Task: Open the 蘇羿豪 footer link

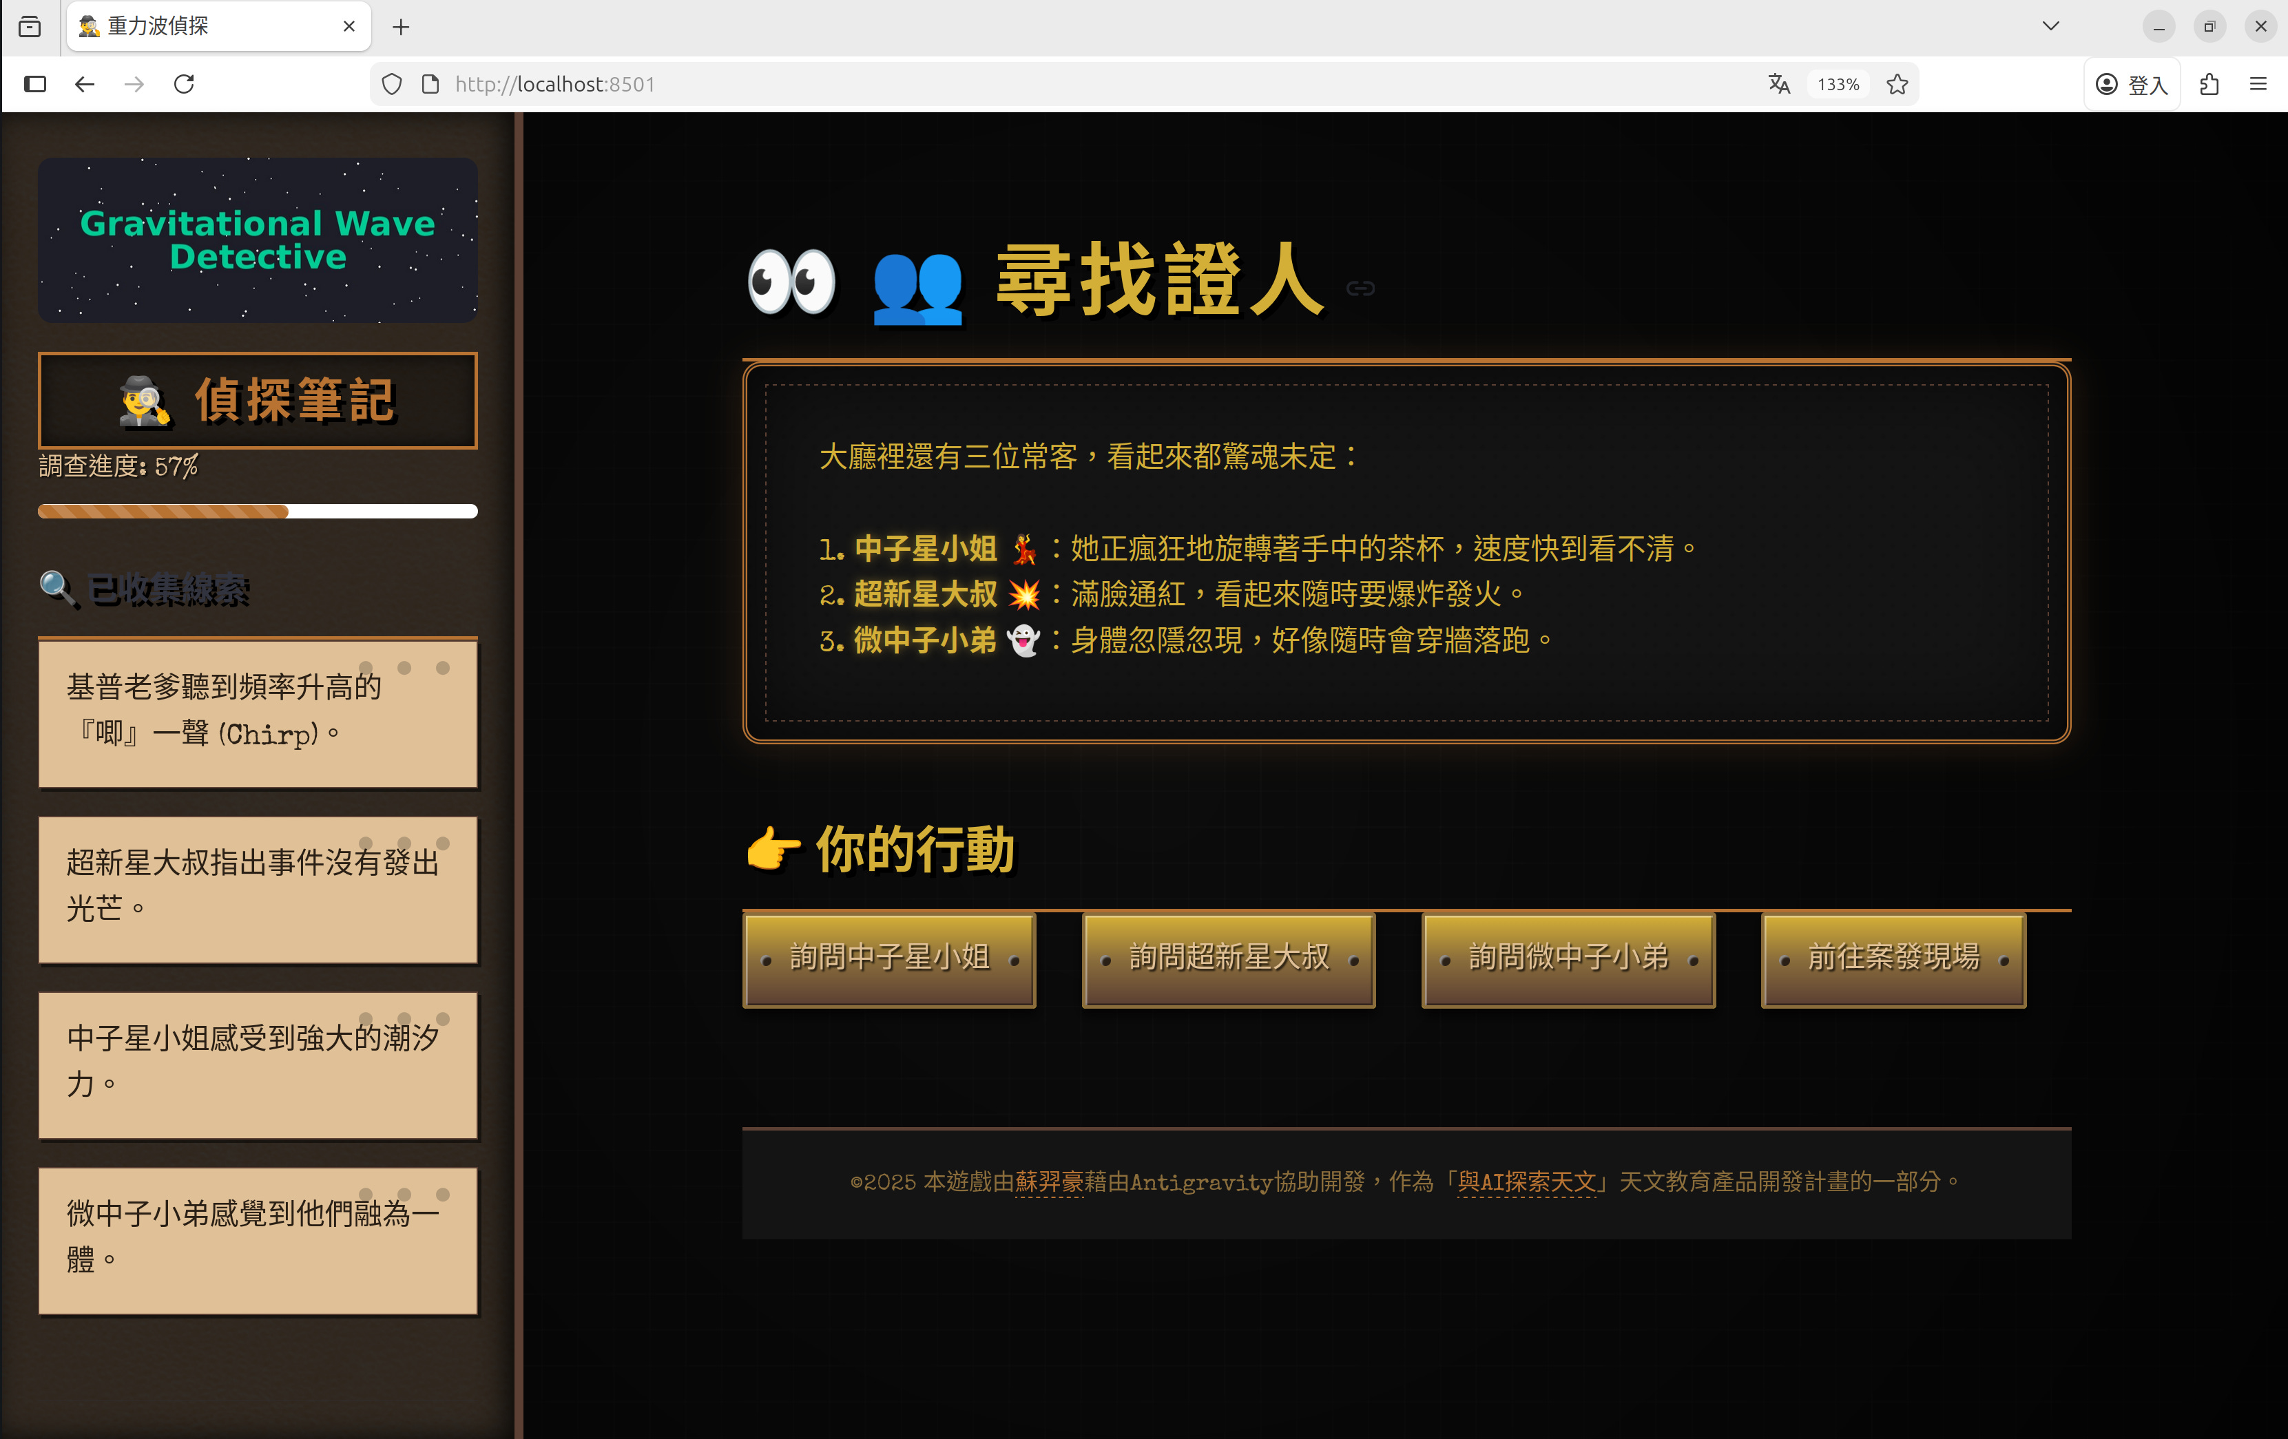Action: click(x=1048, y=1181)
